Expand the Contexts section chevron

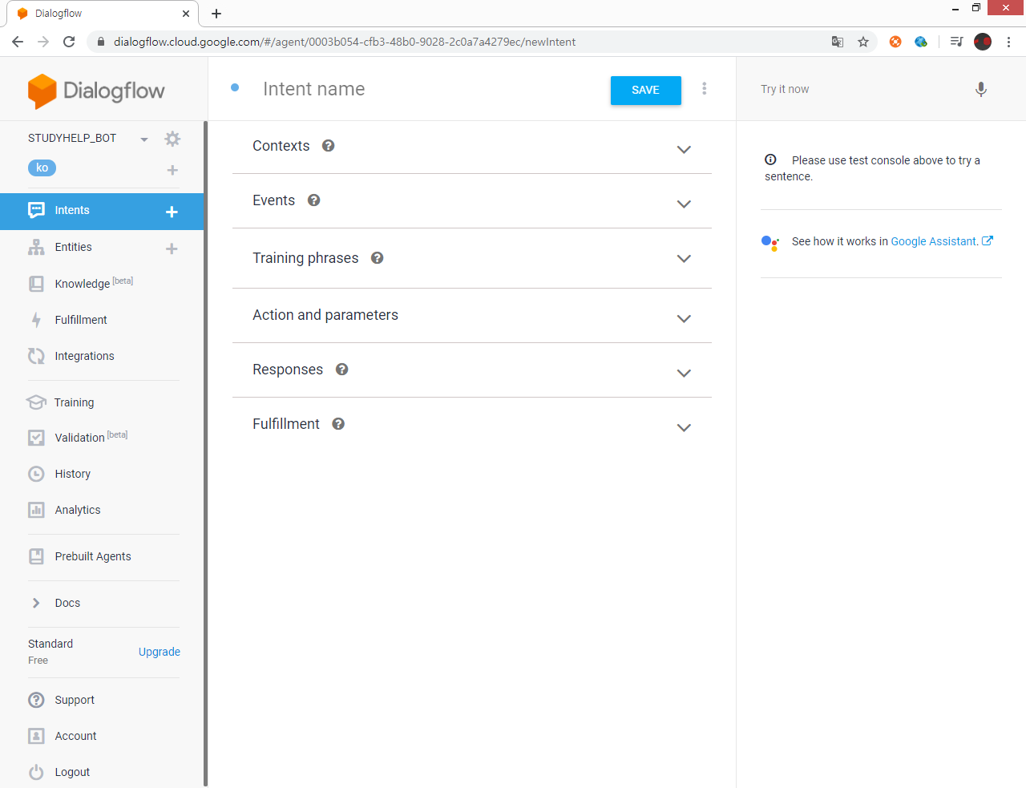(684, 150)
